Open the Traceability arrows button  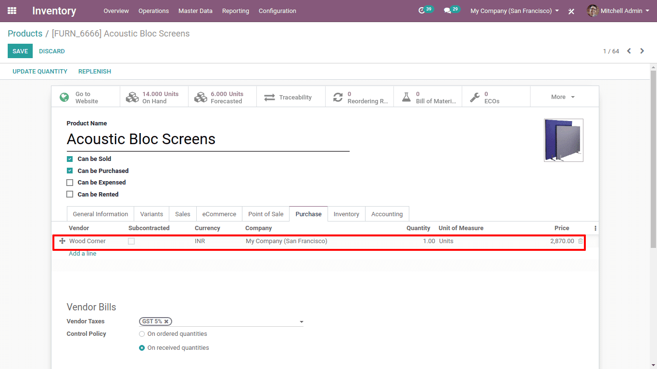(x=291, y=97)
